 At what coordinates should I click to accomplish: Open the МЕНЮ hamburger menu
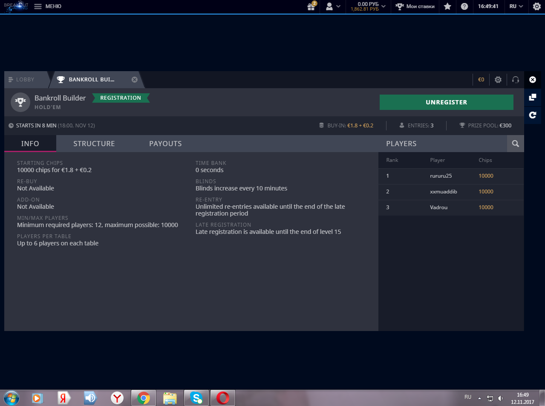(48, 6)
